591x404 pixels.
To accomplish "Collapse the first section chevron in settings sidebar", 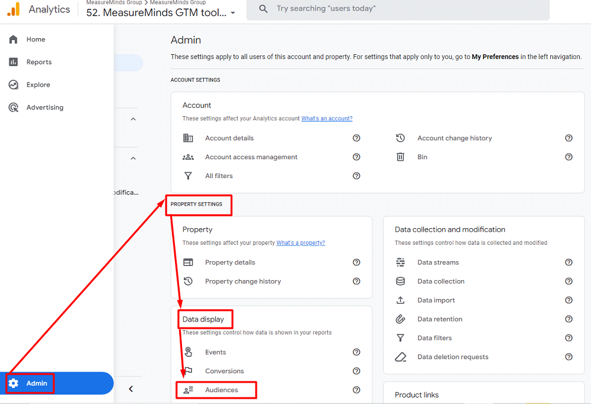I will (133, 119).
